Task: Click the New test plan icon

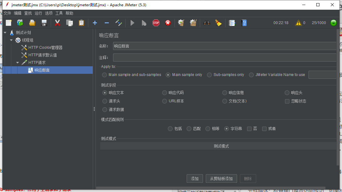Action: tap(8, 23)
